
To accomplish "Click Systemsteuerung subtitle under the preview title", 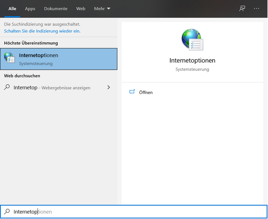I will [x=192, y=69].
